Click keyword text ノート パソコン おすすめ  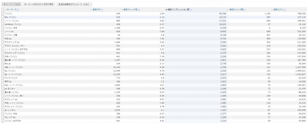(16, 49)
